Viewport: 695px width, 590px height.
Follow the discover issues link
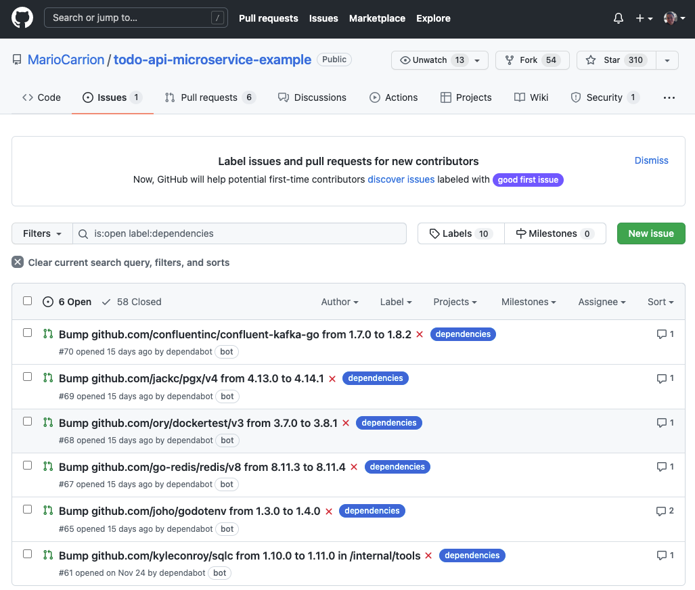(401, 179)
